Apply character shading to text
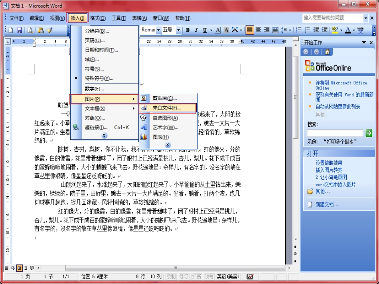 226,30
